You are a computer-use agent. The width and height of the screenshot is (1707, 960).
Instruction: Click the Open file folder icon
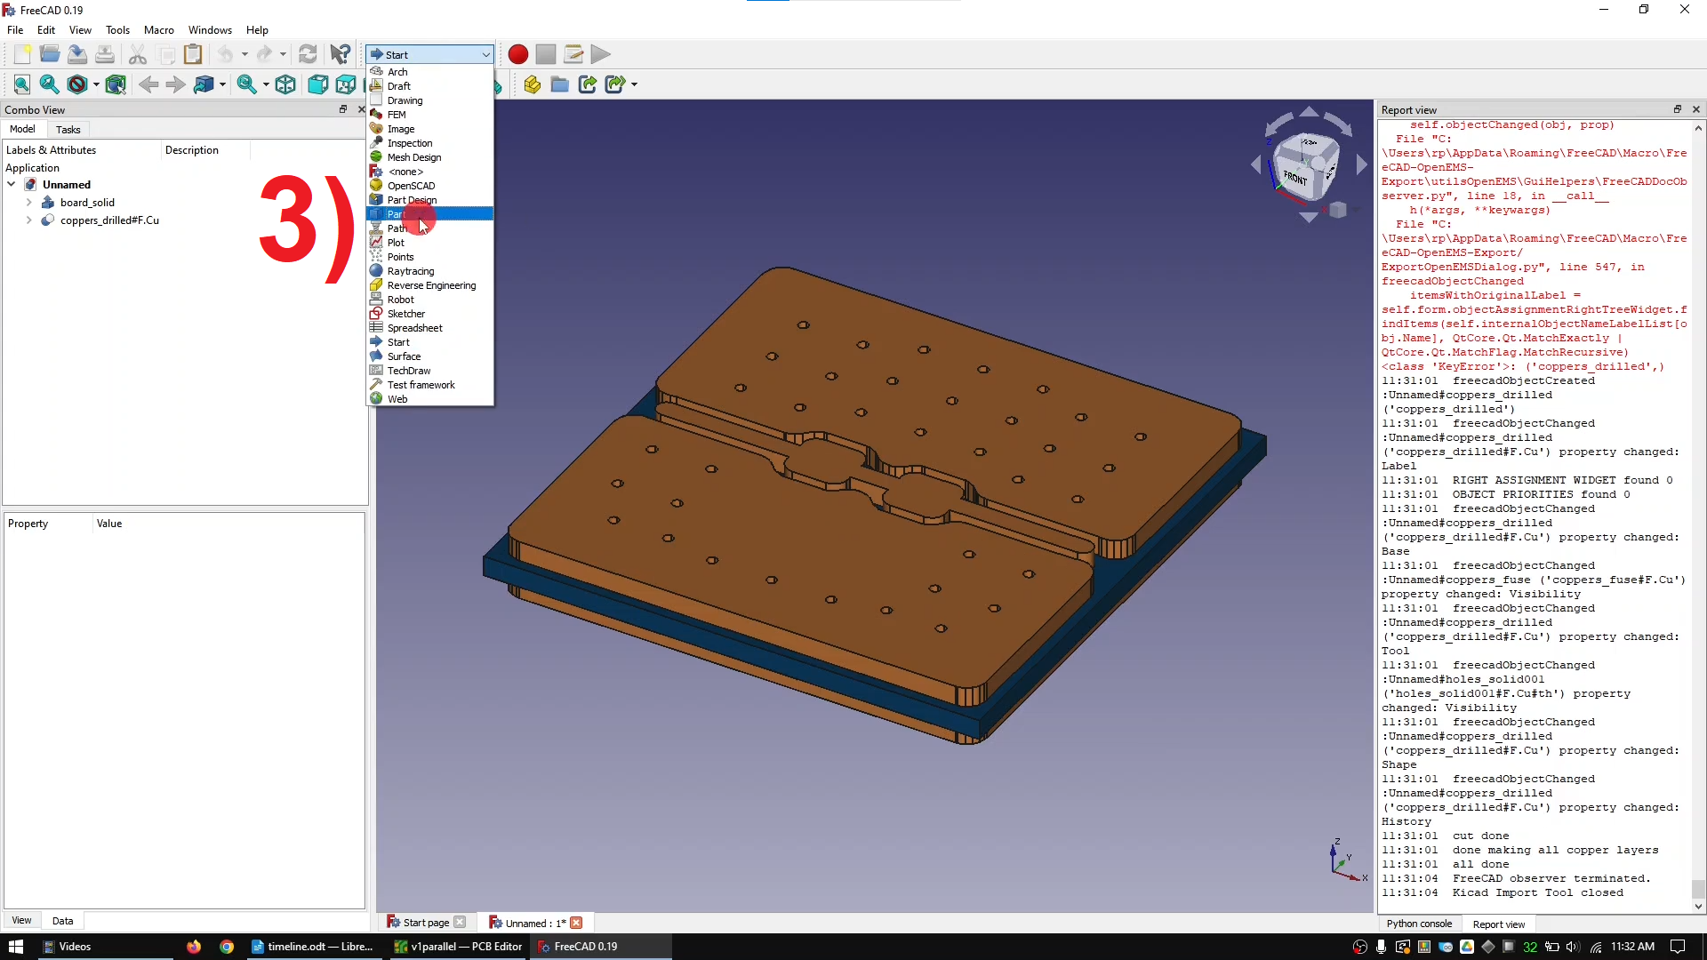[x=50, y=54]
